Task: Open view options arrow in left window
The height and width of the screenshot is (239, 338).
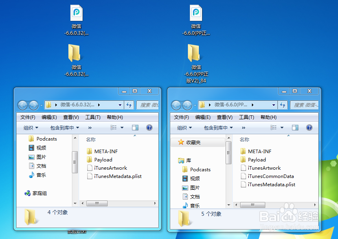Action: [x=122, y=128]
